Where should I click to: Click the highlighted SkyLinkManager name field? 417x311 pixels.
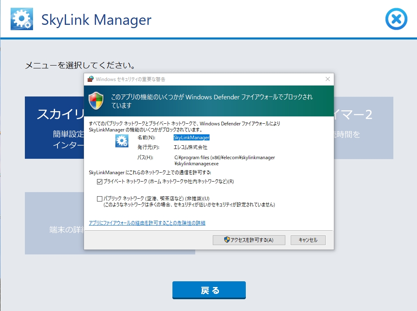[192, 138]
